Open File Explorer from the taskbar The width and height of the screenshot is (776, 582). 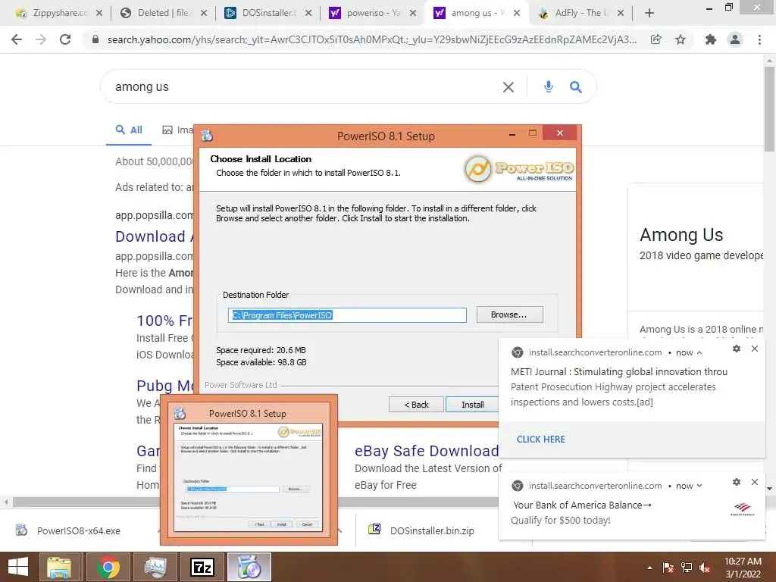tap(59, 567)
